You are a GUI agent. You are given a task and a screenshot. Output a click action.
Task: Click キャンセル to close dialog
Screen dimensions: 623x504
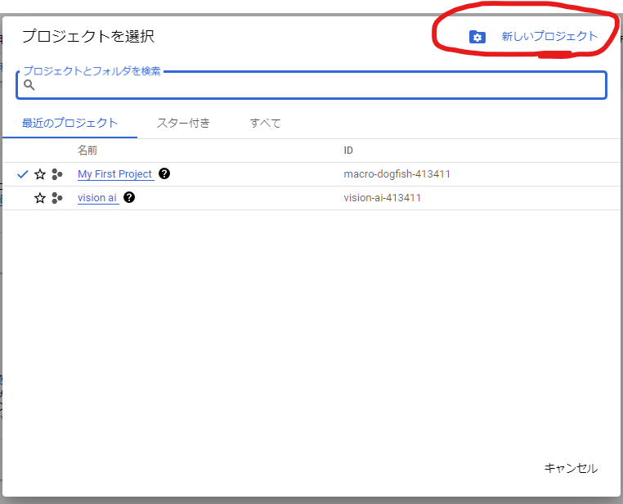click(571, 468)
